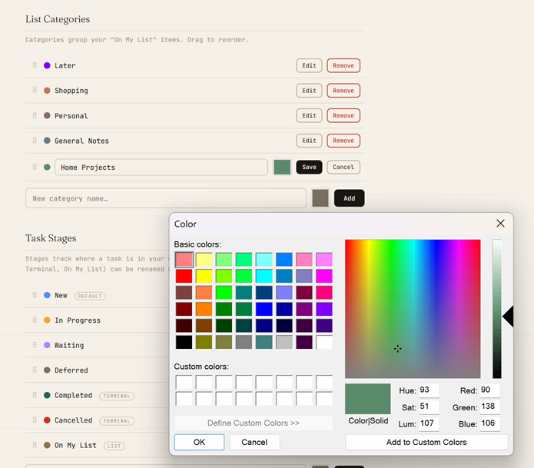534x468 pixels.
Task: Remove the General Notes category
Action: [x=343, y=141]
